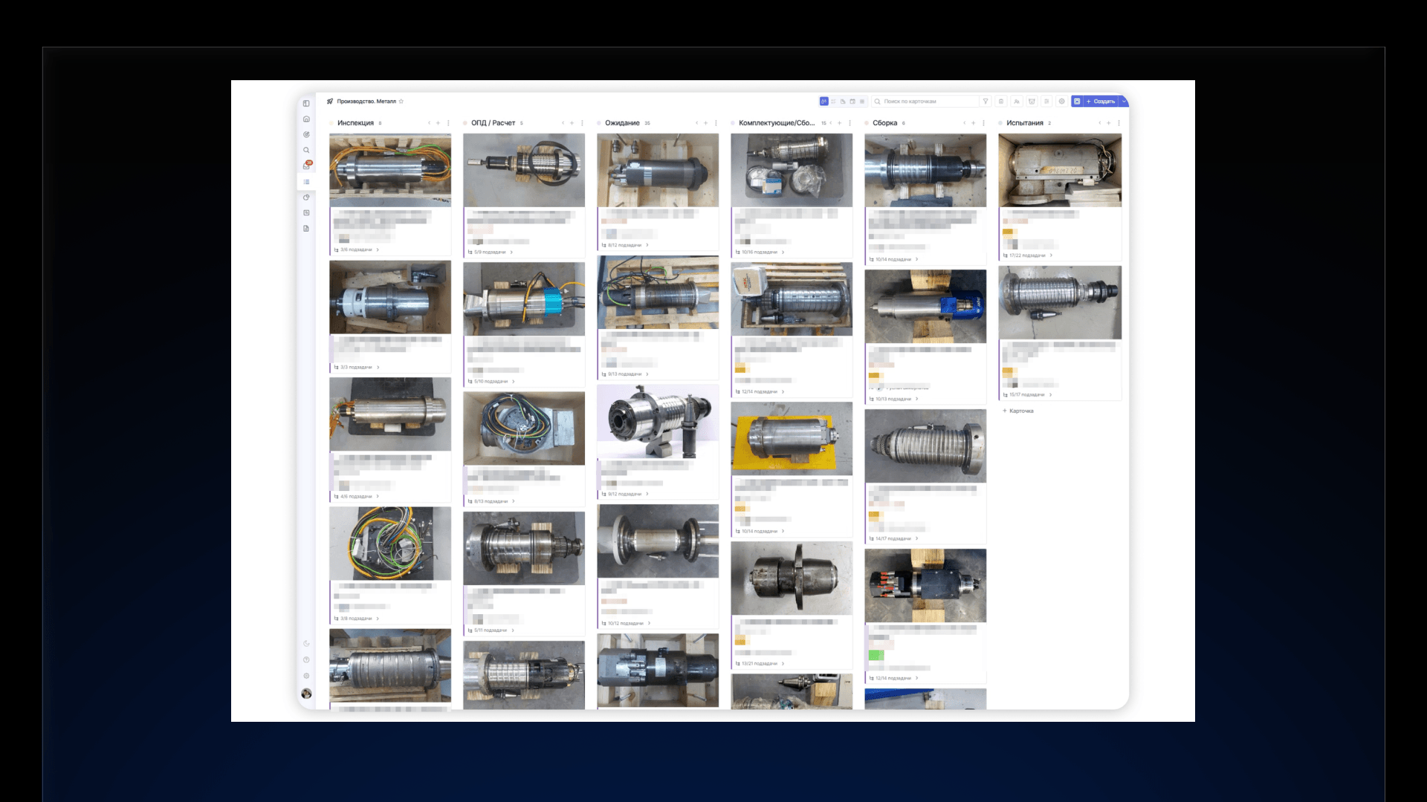This screenshot has width=1427, height=802.
Task: Switch to list rows view
Action: 862,101
